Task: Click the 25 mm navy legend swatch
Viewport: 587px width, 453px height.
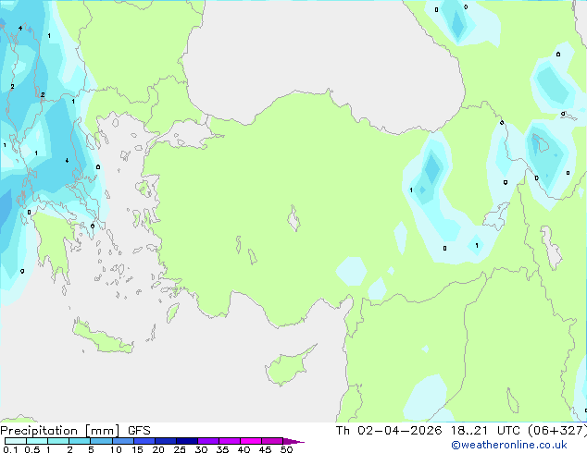Action: click(187, 441)
